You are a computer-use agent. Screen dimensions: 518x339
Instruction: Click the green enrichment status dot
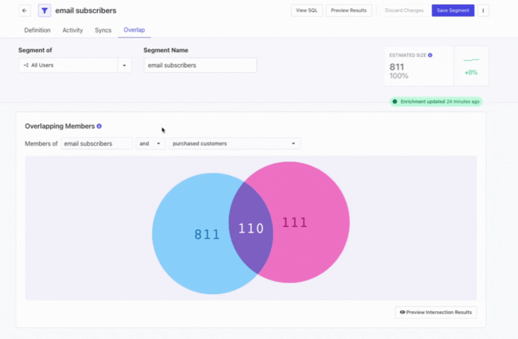[x=395, y=102]
